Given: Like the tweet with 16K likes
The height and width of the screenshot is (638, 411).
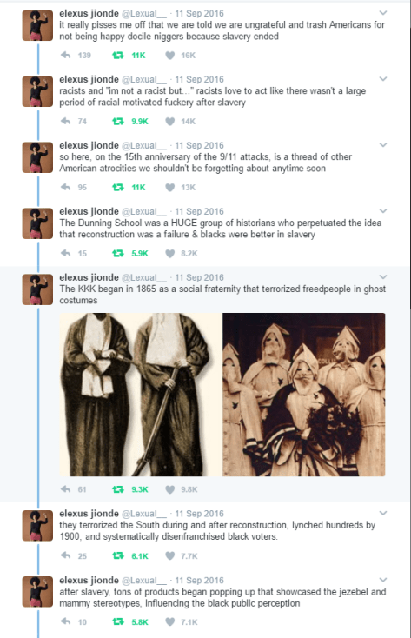Looking at the screenshot, I should 170,56.
